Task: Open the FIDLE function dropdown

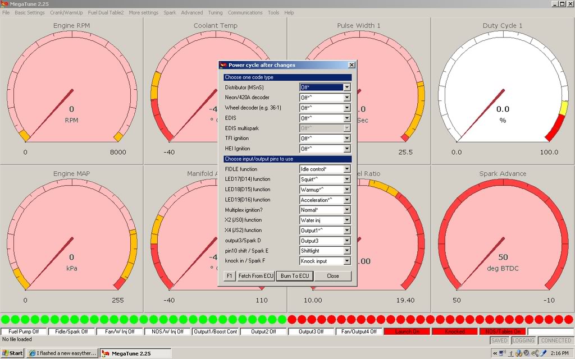Action: coord(347,169)
